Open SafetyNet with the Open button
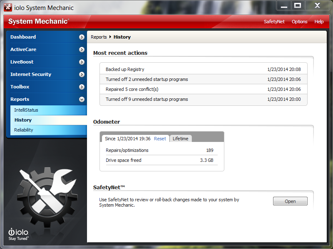 pyautogui.click(x=290, y=201)
